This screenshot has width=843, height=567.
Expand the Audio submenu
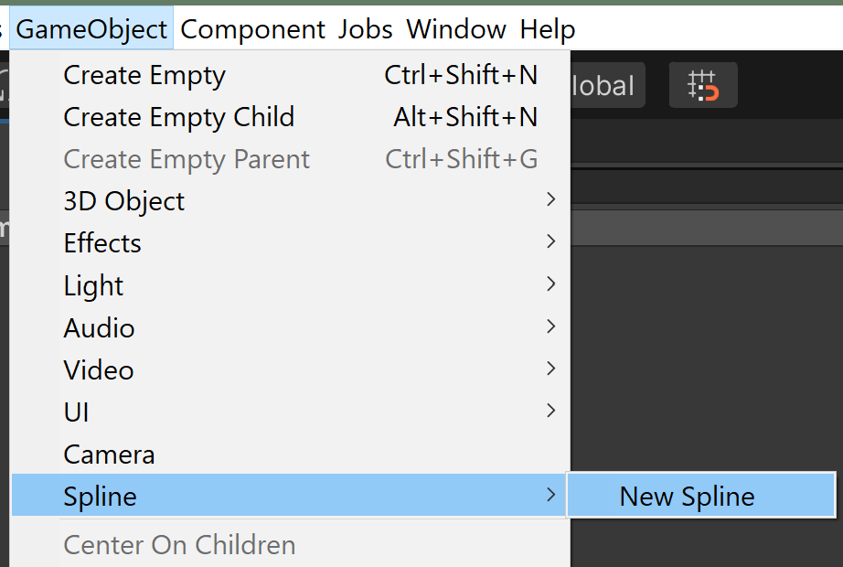coord(99,326)
